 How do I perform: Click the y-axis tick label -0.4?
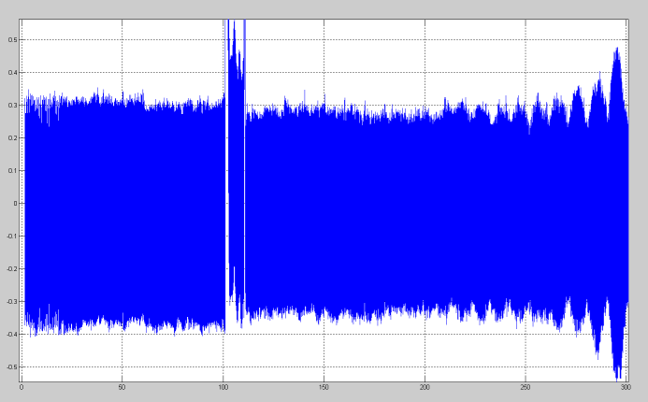click(11, 335)
